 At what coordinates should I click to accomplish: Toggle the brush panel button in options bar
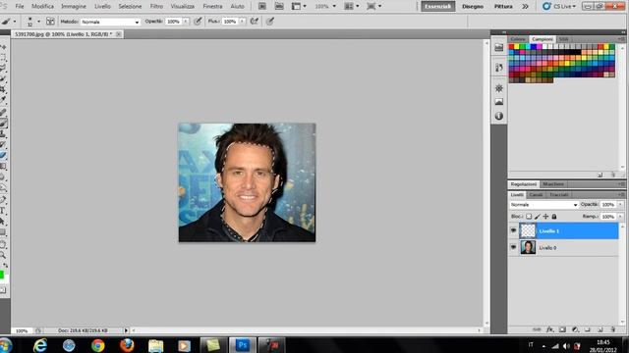50,22
